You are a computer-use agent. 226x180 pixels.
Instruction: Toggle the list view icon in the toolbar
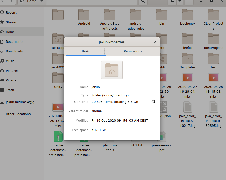coord(172,2)
